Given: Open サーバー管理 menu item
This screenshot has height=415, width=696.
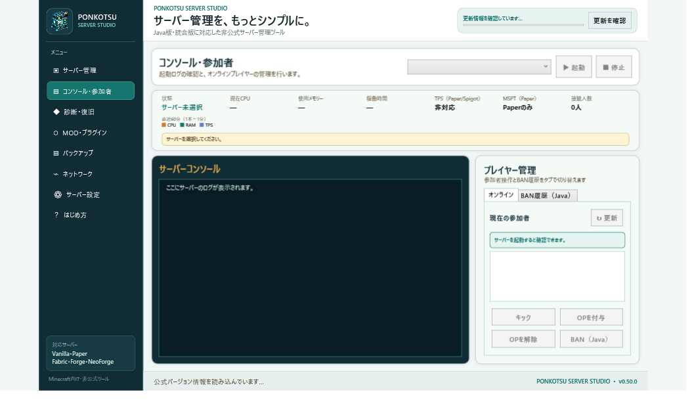Looking at the screenshot, I should pyautogui.click(x=91, y=70).
